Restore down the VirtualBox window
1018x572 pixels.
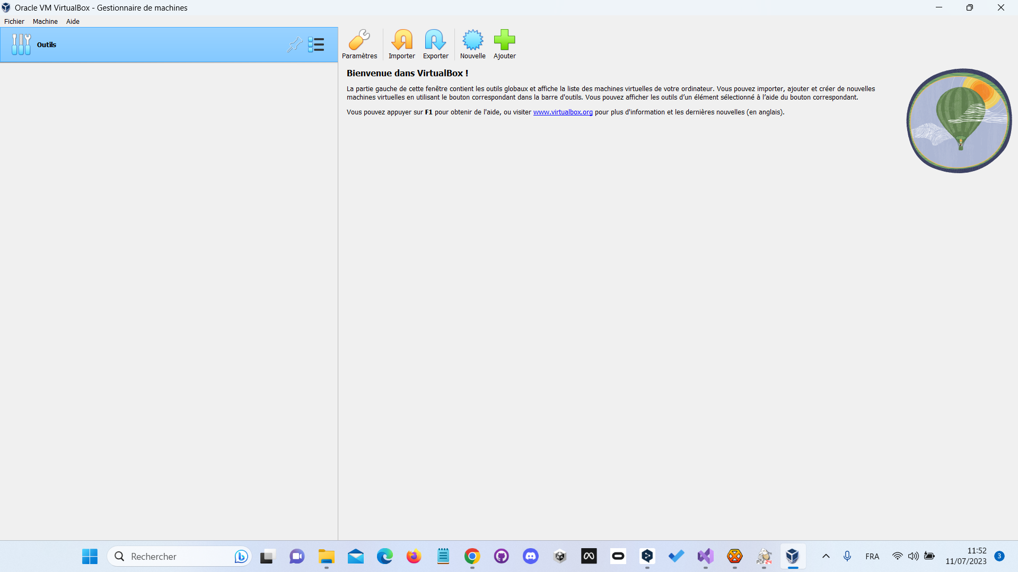970,7
